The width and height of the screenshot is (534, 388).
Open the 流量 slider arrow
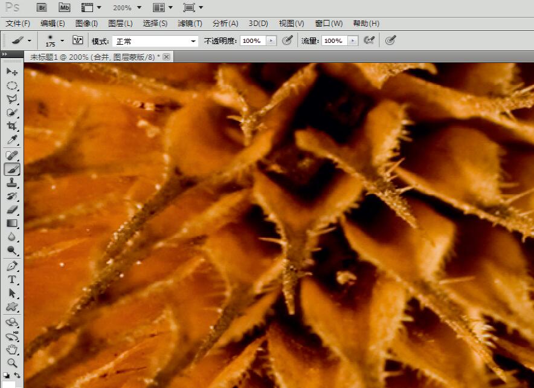pyautogui.click(x=353, y=41)
